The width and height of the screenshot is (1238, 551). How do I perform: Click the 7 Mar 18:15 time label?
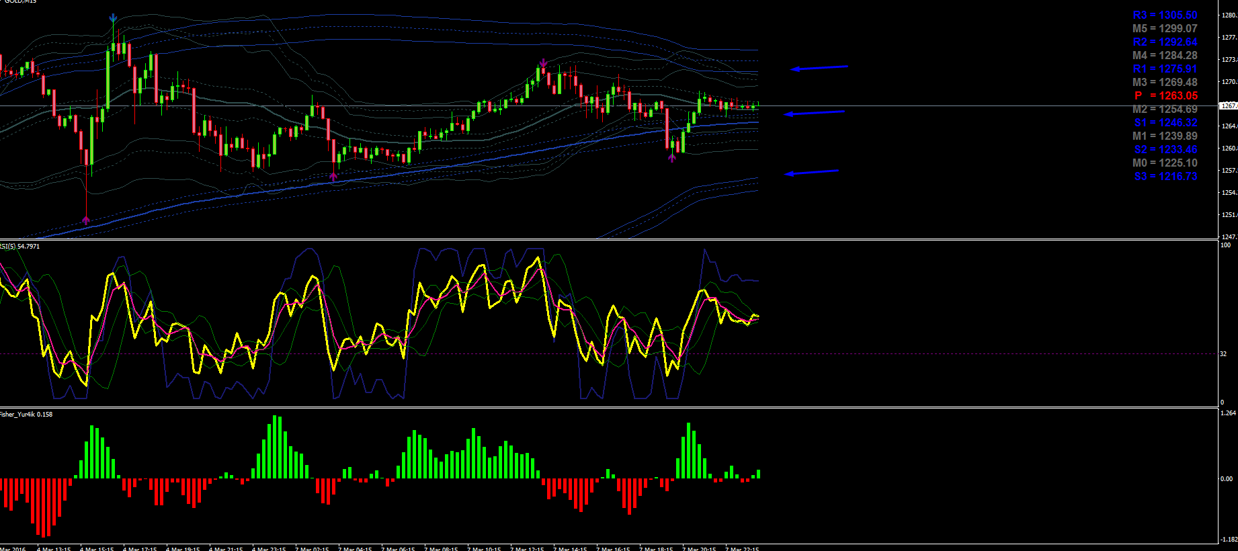click(x=657, y=548)
